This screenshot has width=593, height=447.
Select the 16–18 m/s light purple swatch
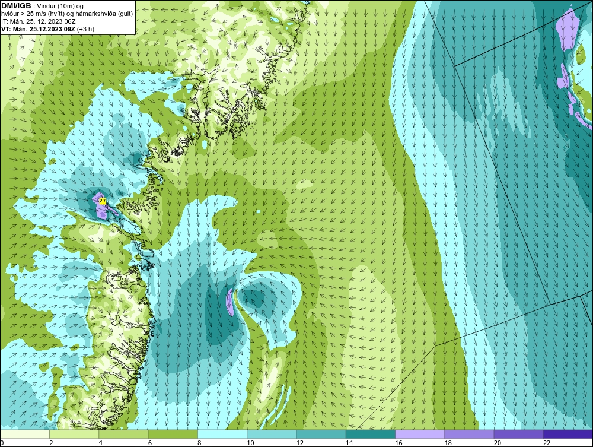[420, 434]
